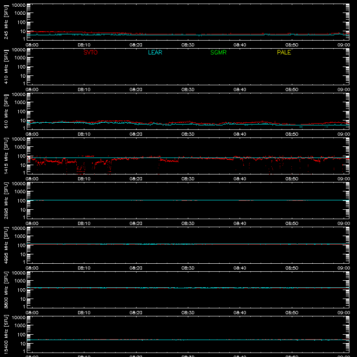Select the 410 MHz [SFU] axis label
The image size is (357, 357).
point(6,66)
